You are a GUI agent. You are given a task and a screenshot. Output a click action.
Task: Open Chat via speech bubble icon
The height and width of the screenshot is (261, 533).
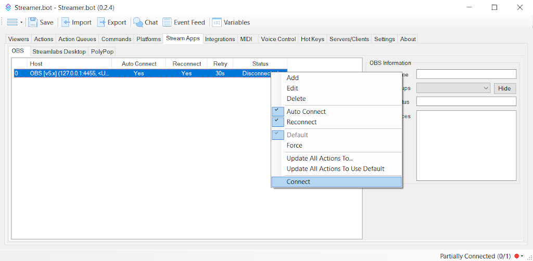[x=138, y=22]
